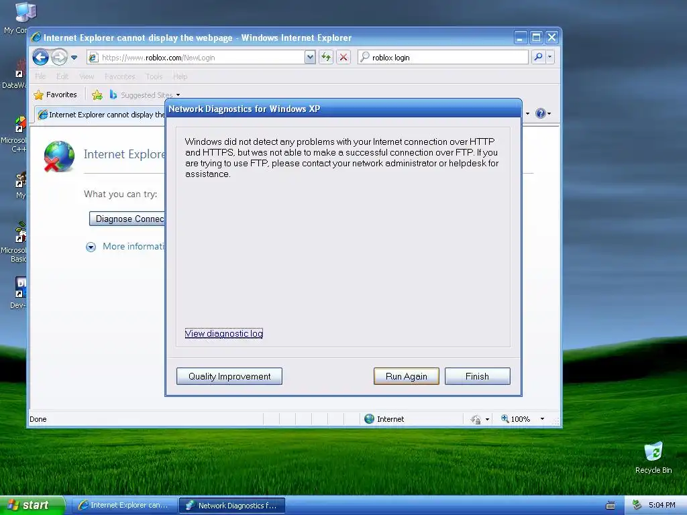Expand the address bar URL dropdown

click(310, 58)
